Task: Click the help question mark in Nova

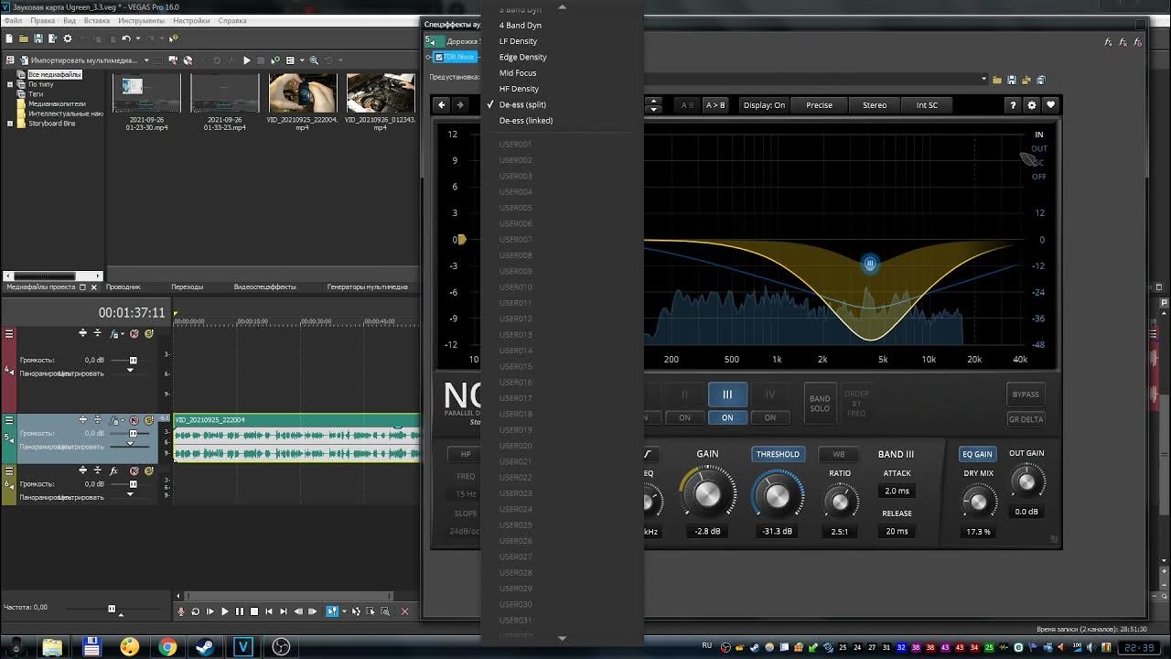Action: 1013,105
